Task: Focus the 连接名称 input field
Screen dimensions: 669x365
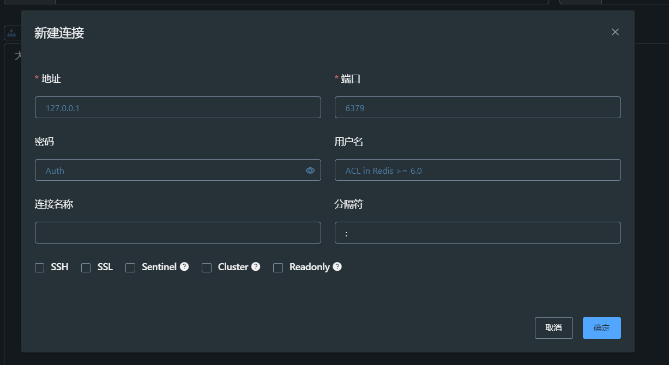Action: (178, 233)
